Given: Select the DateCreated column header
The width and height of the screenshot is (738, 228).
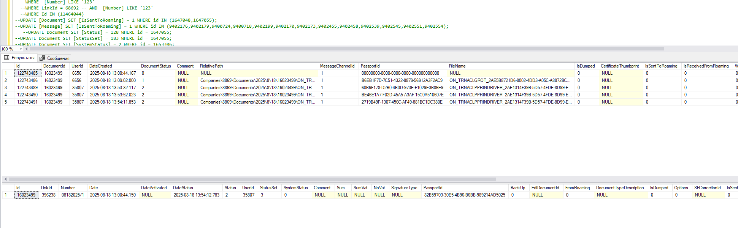Looking at the screenshot, I should point(113,66).
